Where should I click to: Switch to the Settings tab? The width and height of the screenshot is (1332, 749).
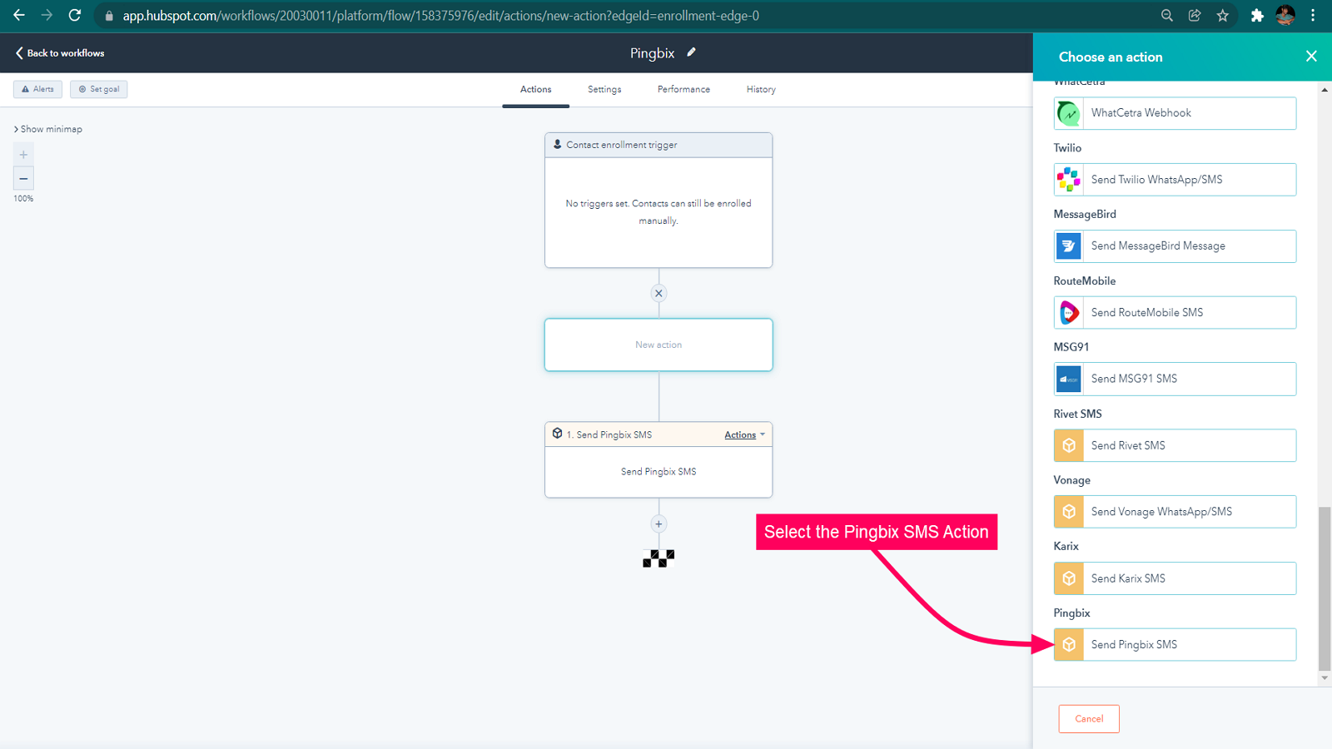click(x=604, y=89)
